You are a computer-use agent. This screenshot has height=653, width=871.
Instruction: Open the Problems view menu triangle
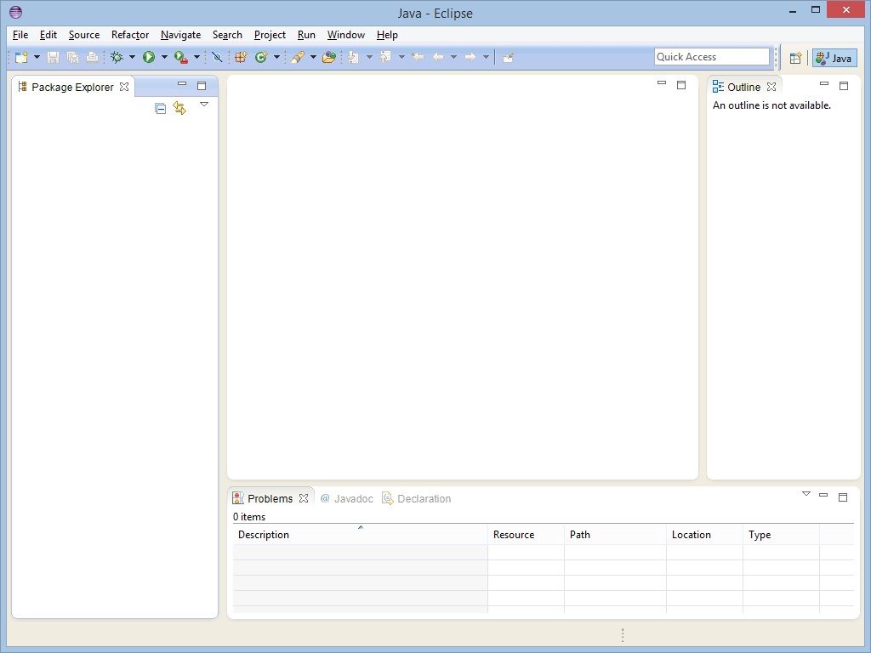[x=806, y=494]
